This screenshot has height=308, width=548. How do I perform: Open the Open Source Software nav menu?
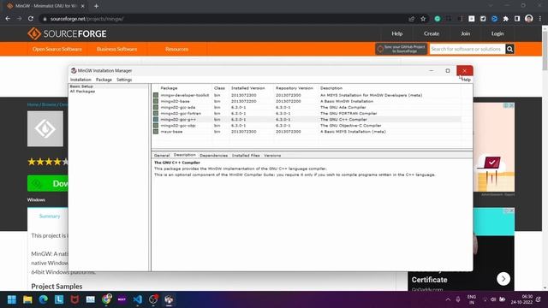[x=57, y=50]
